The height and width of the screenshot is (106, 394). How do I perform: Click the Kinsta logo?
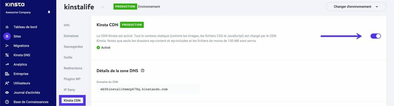pyautogui.click(x=15, y=4)
